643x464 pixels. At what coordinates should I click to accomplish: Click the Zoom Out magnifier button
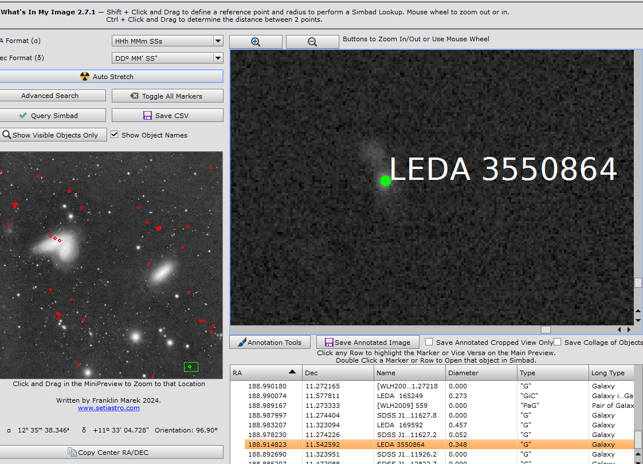(x=312, y=42)
